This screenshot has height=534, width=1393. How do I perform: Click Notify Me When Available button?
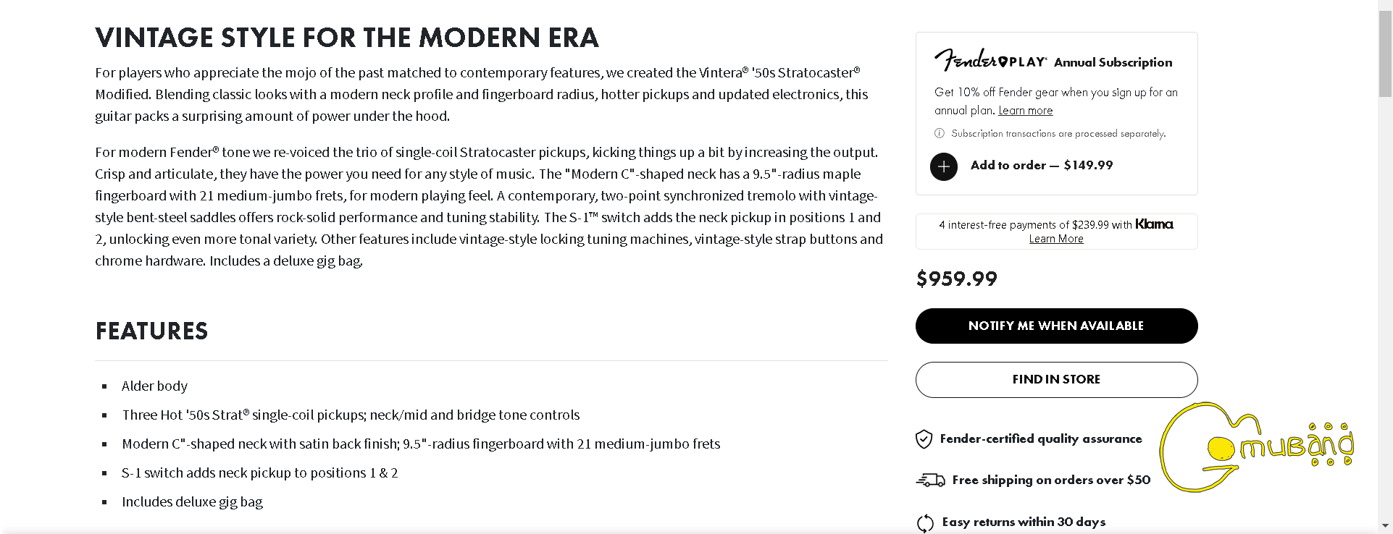pos(1056,326)
